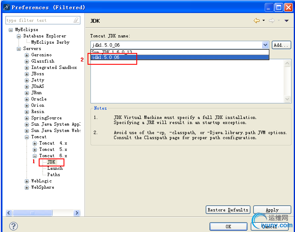Click the tree horizontal scrollbar thumb
This screenshot has height=232, width=295.
(x=32, y=213)
